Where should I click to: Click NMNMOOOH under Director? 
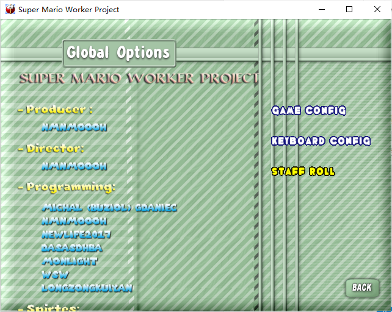[x=74, y=166]
